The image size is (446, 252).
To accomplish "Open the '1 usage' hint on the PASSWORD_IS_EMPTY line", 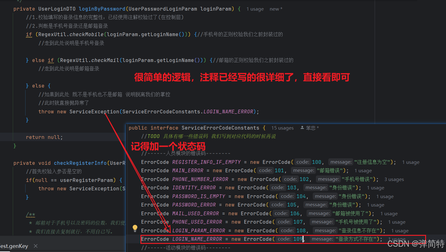I will 385,197.
